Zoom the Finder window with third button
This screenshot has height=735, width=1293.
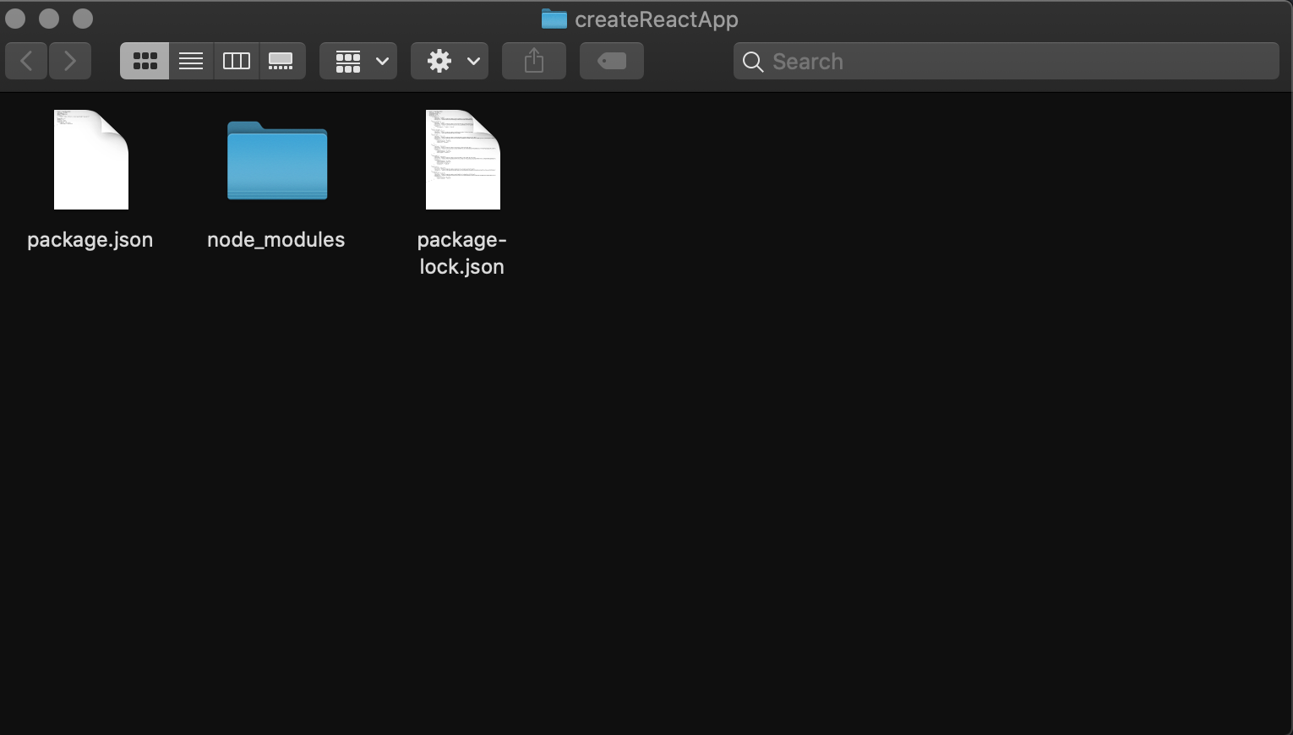click(83, 19)
